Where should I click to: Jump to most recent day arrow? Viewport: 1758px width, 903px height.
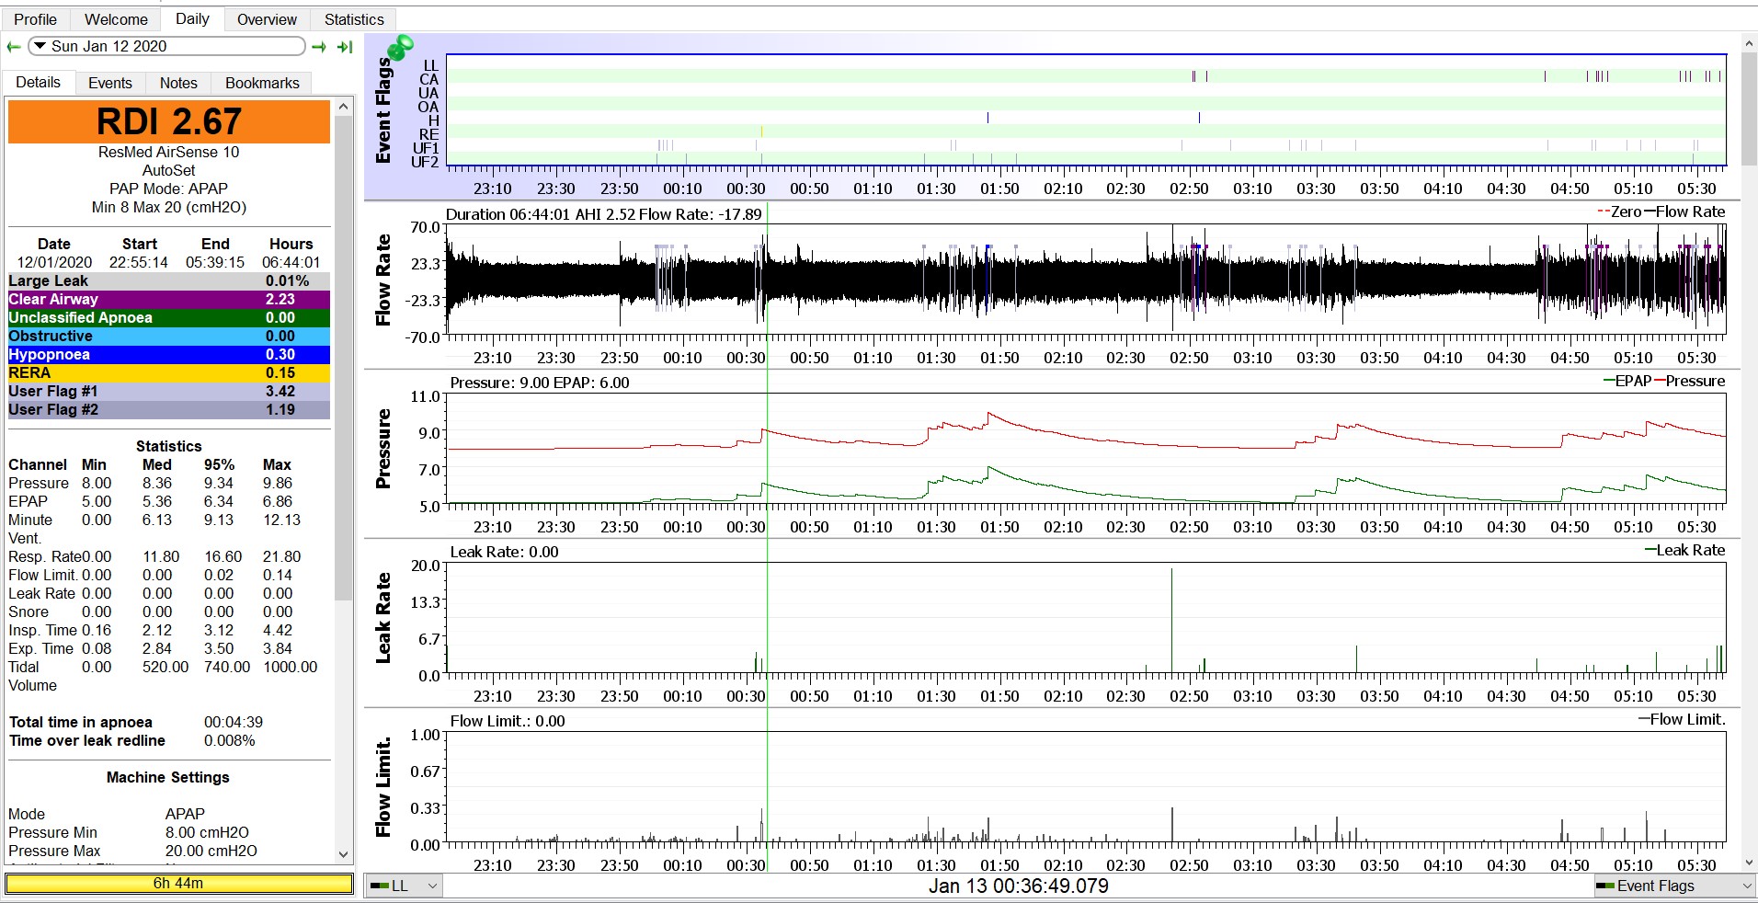click(346, 47)
